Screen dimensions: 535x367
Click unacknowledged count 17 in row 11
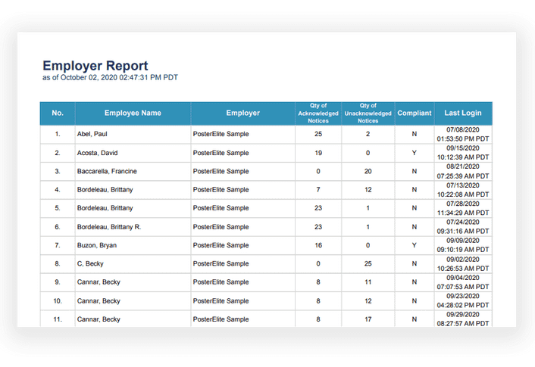tap(368, 319)
